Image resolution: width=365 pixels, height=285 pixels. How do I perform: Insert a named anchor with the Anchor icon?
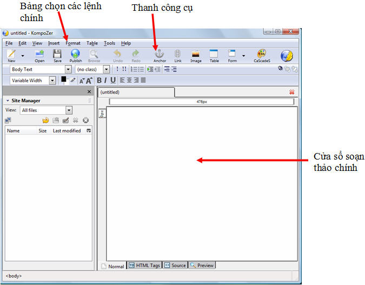tap(160, 56)
